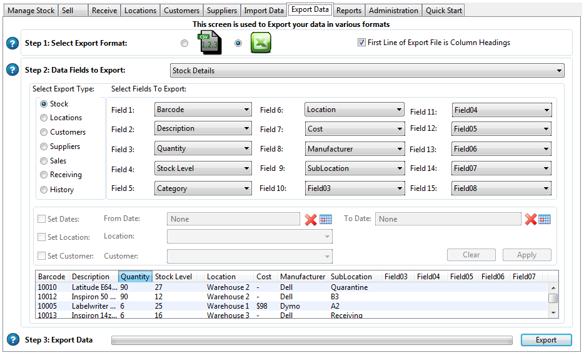Open the Field 8 Manufacturer dropdown
This screenshot has width=584, height=355.
click(x=355, y=149)
